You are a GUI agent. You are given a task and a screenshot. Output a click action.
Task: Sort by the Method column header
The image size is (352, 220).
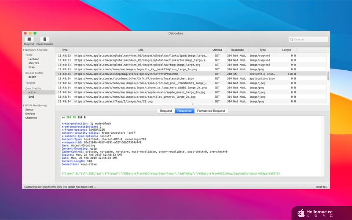(x=217, y=50)
